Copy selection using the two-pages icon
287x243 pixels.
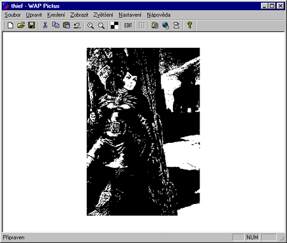[x=55, y=26]
